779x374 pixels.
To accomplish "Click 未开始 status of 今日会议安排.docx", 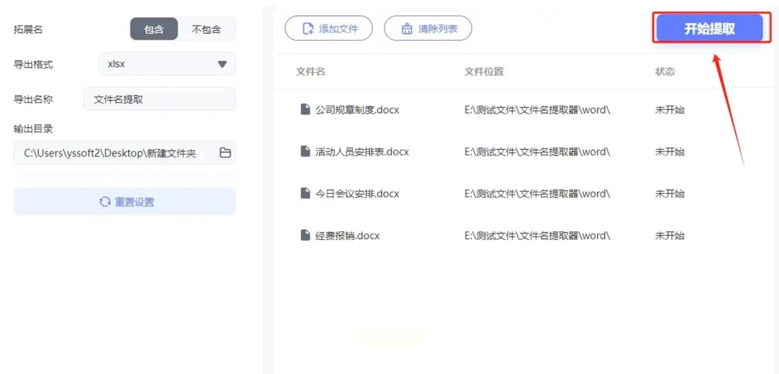I will (x=670, y=194).
